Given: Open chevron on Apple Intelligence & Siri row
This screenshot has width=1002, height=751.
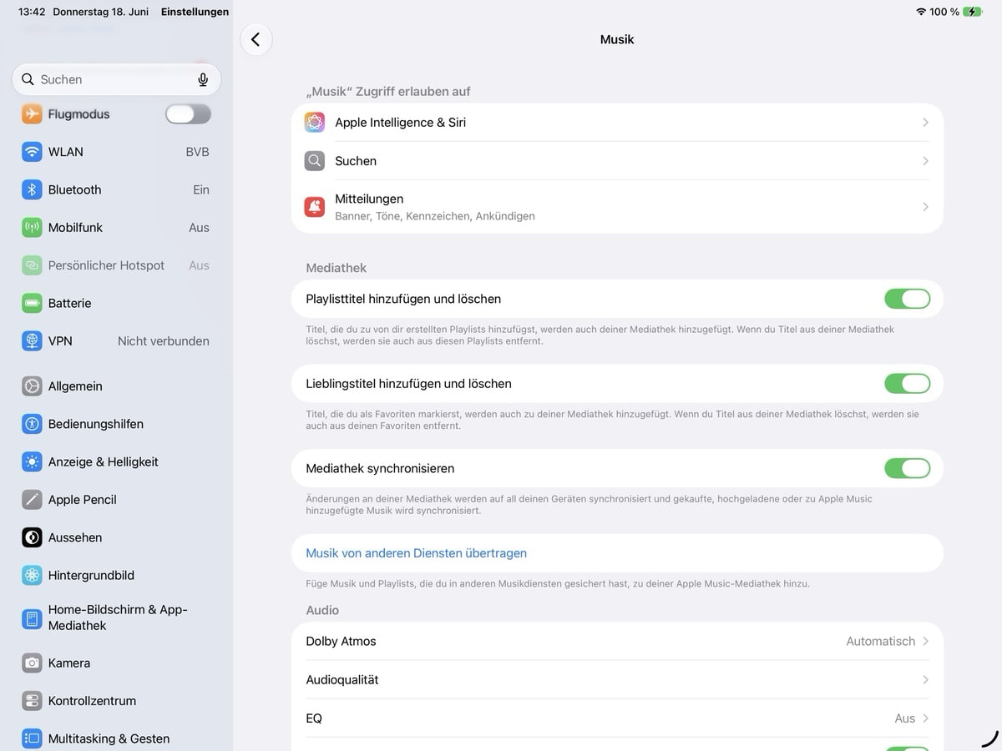Looking at the screenshot, I should point(925,123).
